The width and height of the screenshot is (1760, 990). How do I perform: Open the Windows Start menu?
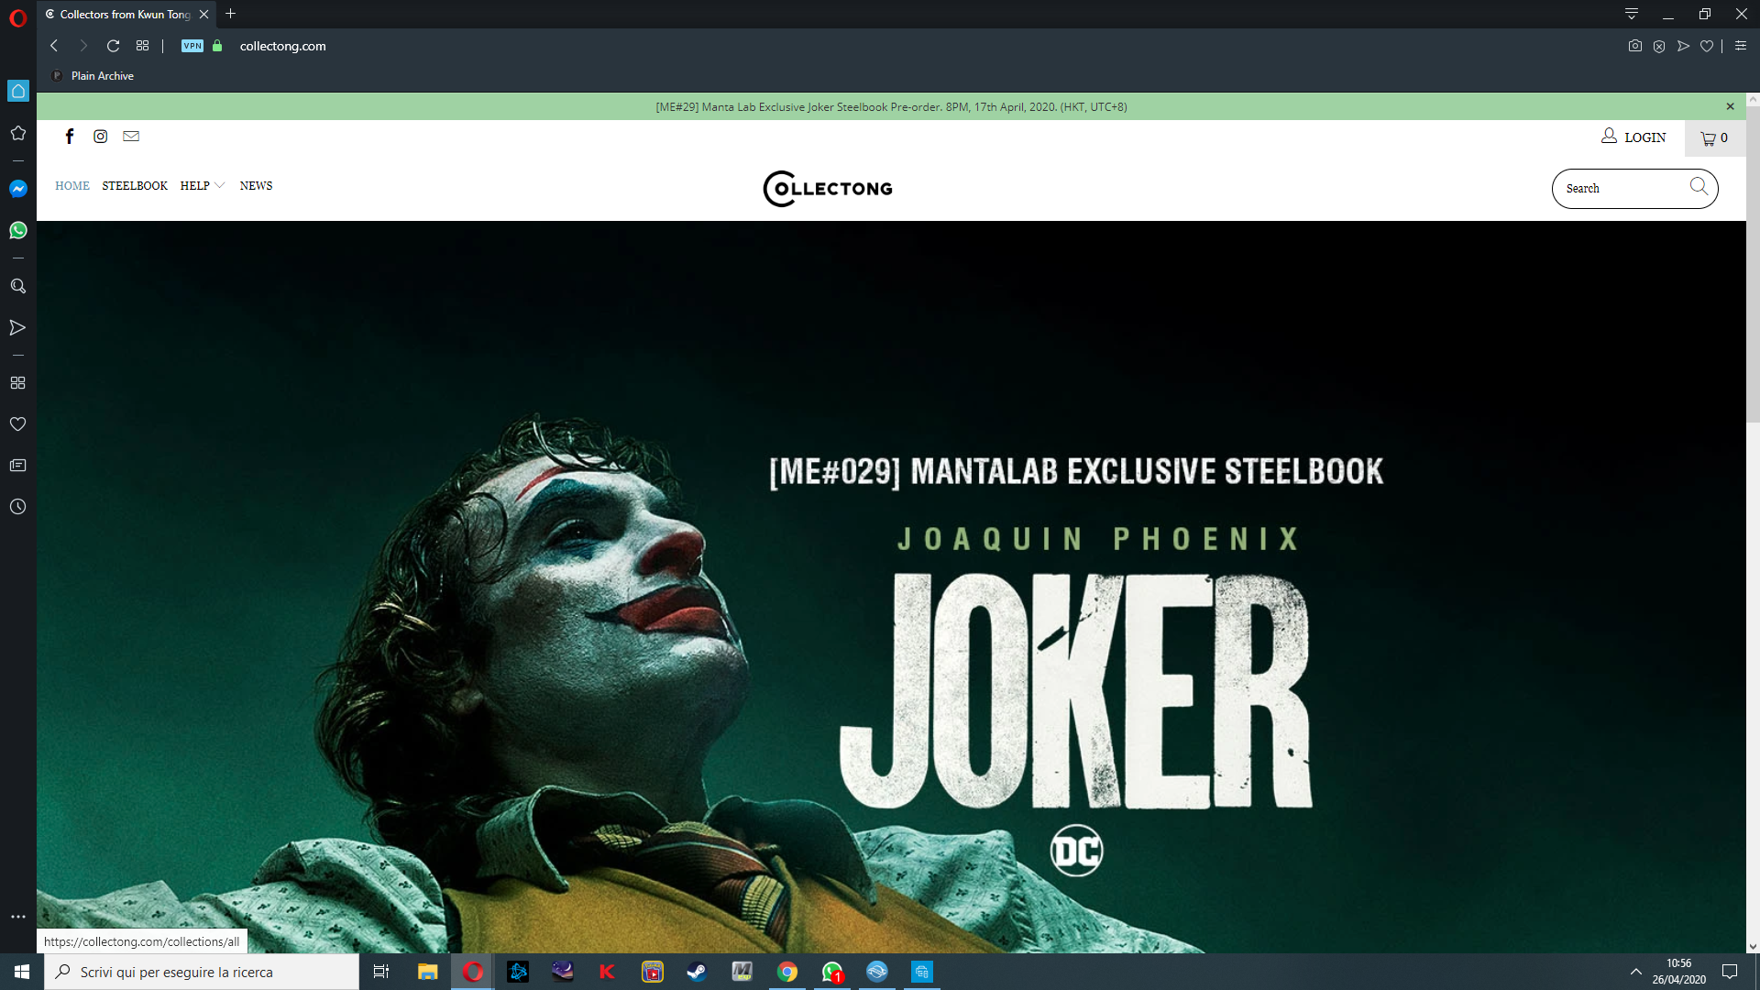22,972
